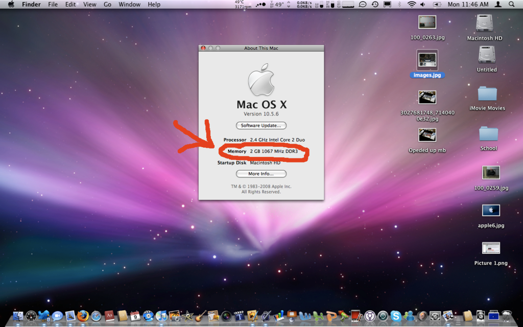Open iCal calendar in the Dock
The width and height of the screenshot is (523, 327).
click(x=135, y=316)
